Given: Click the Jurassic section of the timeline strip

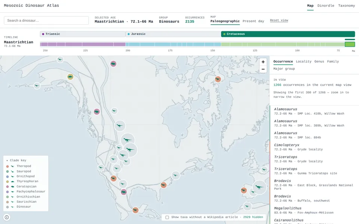Looking at the screenshot, I should [x=173, y=44].
